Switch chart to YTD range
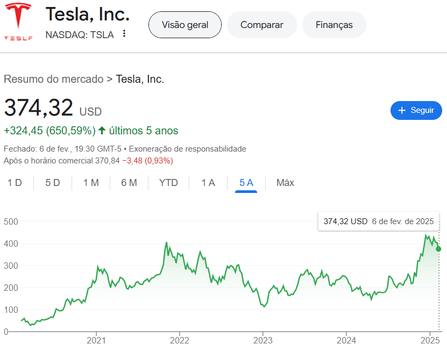This screenshot has width=447, height=351. tap(168, 183)
